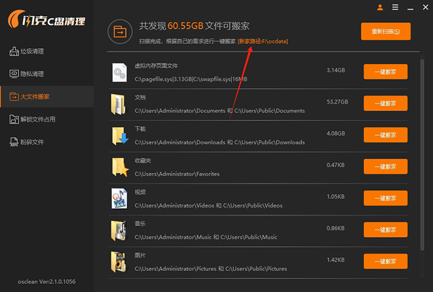Click 一键搬家 for 图片 row
Image resolution: width=433 pixels, height=292 pixels.
(x=385, y=261)
